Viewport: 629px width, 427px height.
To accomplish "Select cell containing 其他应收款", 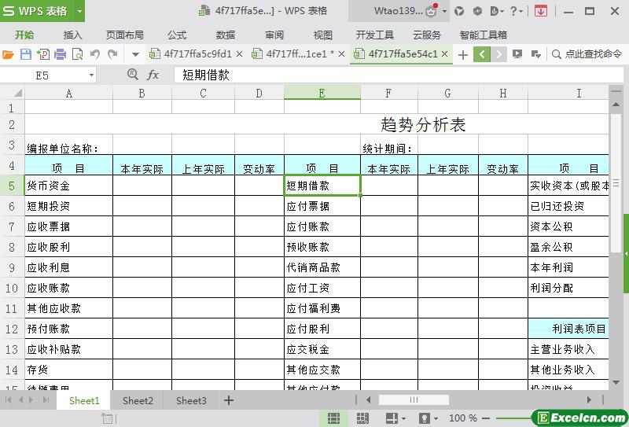I will pyautogui.click(x=68, y=308).
